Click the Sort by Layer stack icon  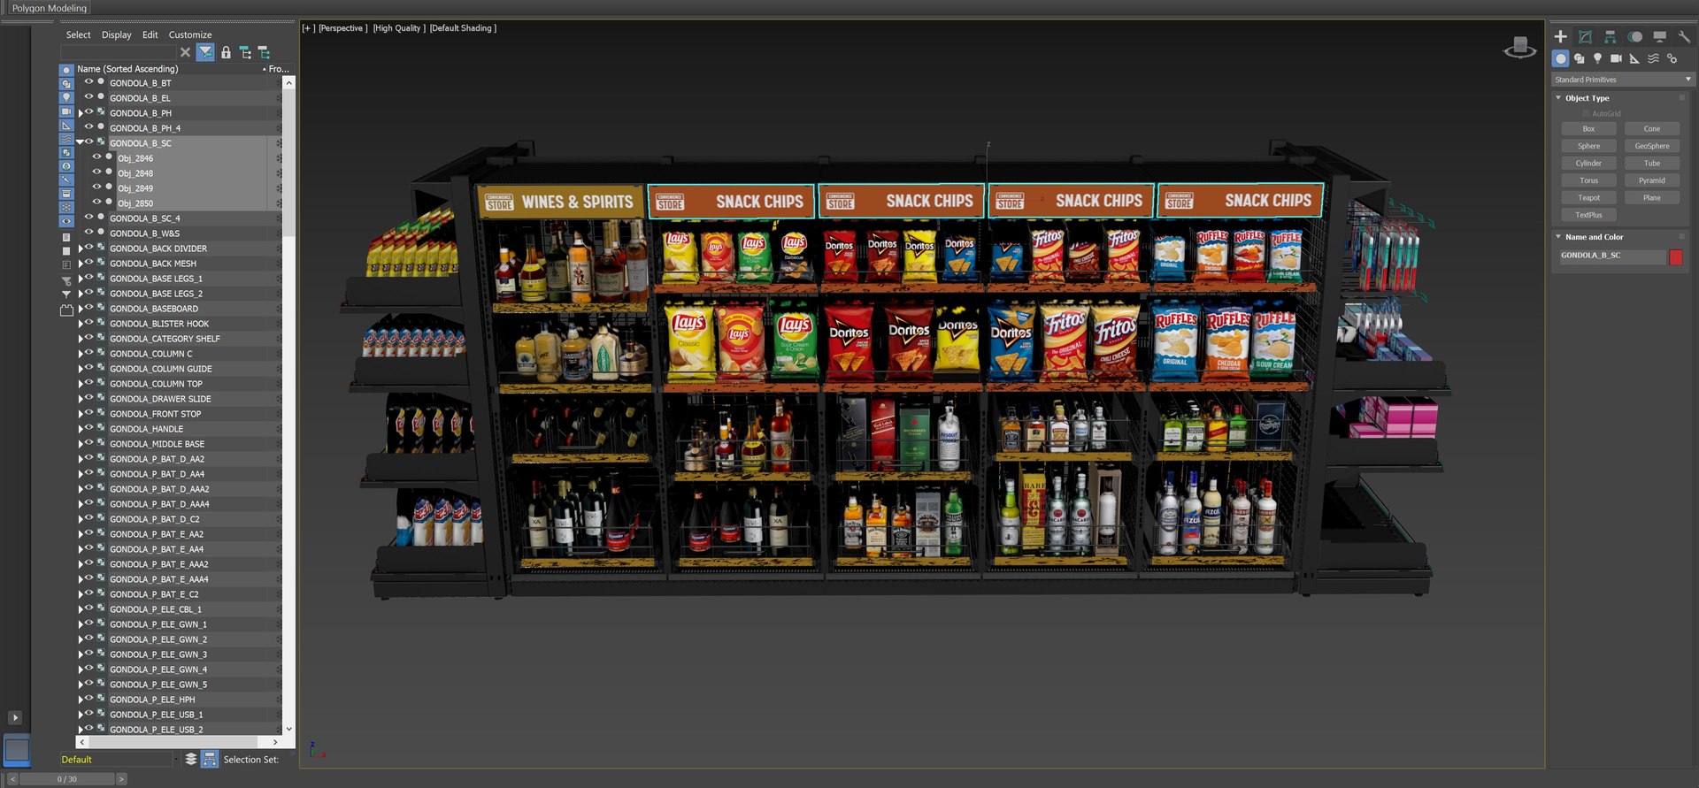(190, 759)
